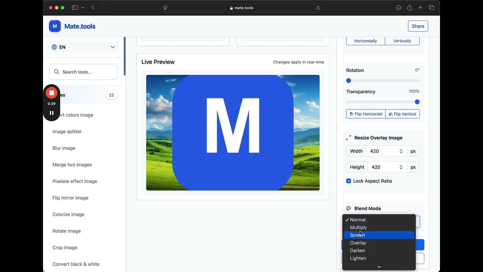Open Crop image tool
The image size is (483, 272).
coord(65,248)
